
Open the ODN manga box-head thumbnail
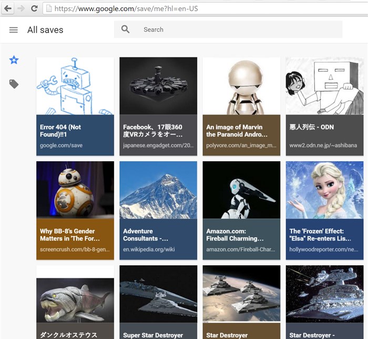point(324,86)
